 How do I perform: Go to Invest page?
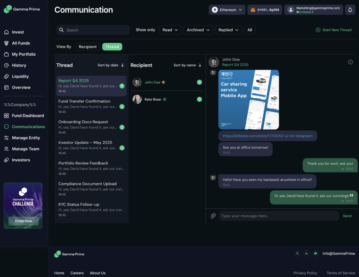[18, 32]
